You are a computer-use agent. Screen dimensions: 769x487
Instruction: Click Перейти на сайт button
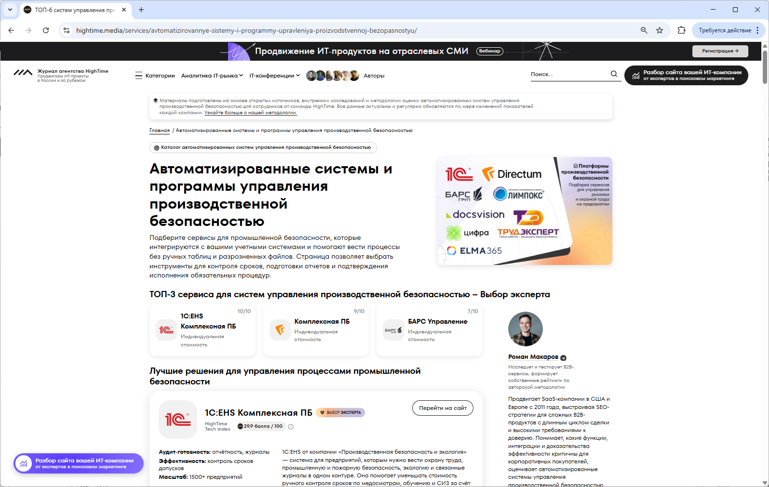click(443, 408)
